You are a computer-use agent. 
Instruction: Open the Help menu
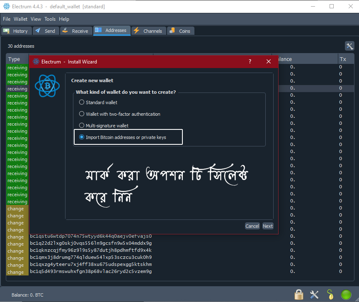pos(64,19)
